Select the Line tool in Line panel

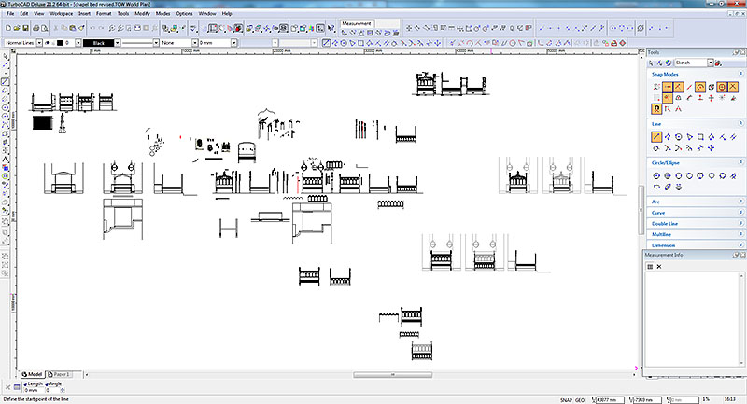point(657,137)
